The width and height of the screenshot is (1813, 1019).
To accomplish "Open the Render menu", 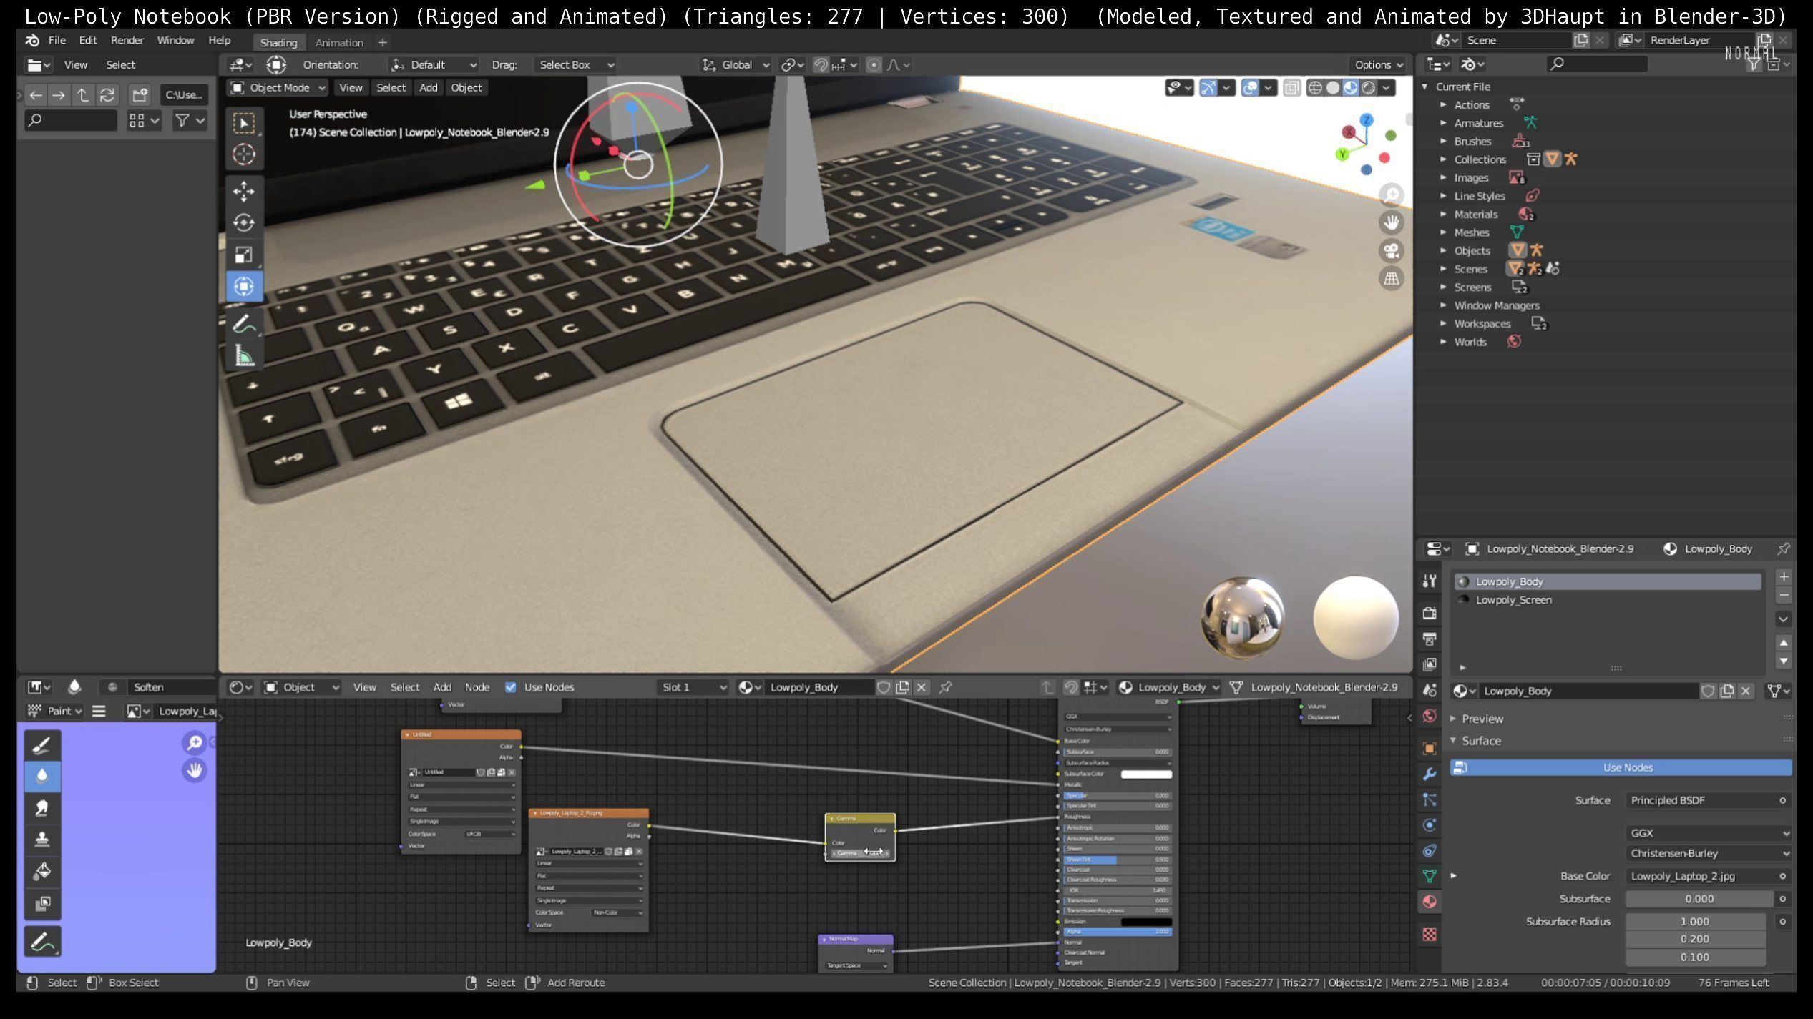I will (x=127, y=41).
